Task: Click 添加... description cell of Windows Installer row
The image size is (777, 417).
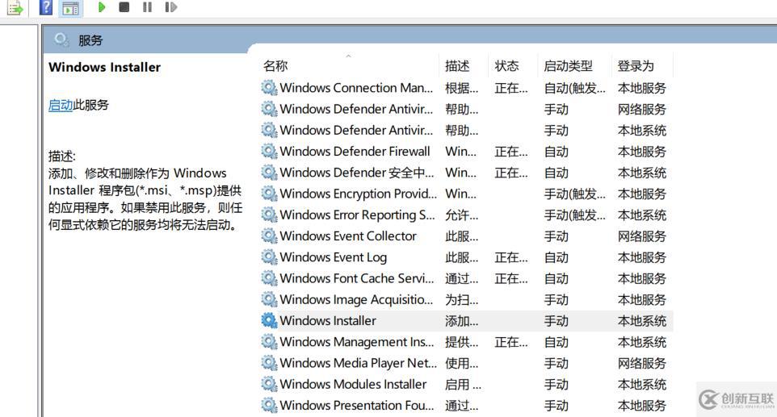Action: [461, 321]
